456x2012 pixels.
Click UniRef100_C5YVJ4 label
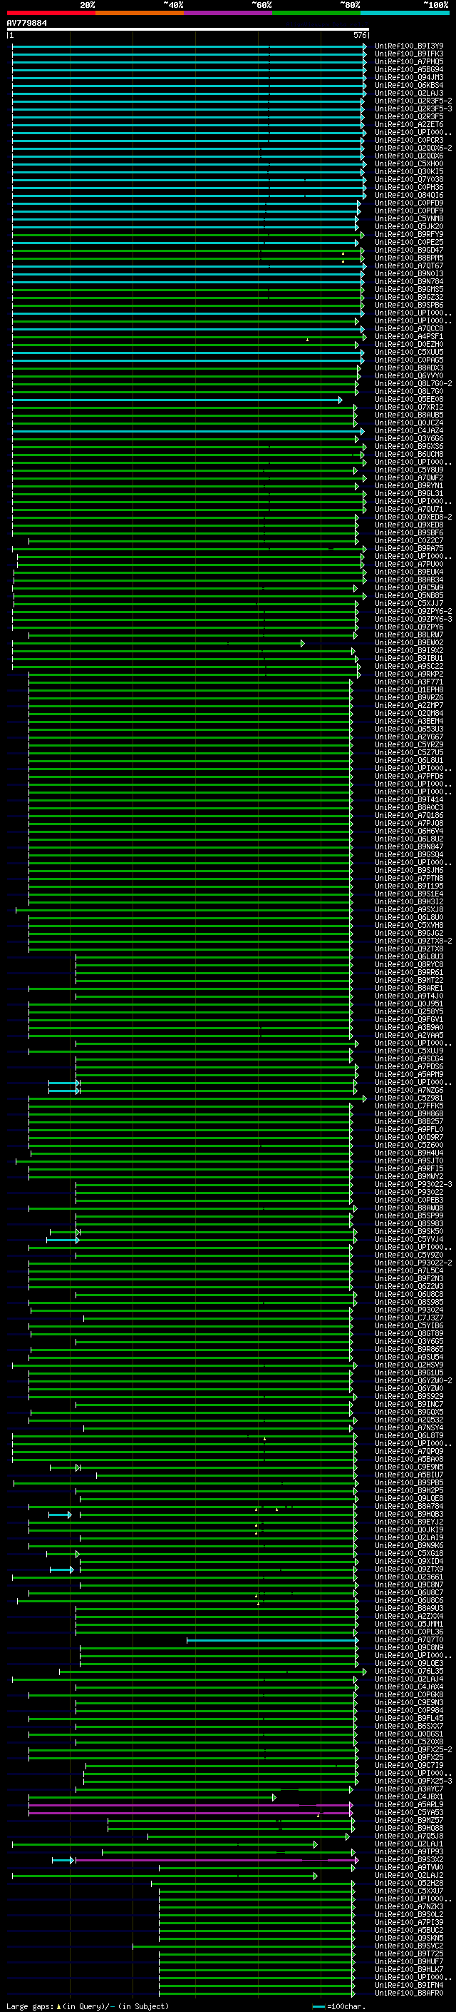408,1239
